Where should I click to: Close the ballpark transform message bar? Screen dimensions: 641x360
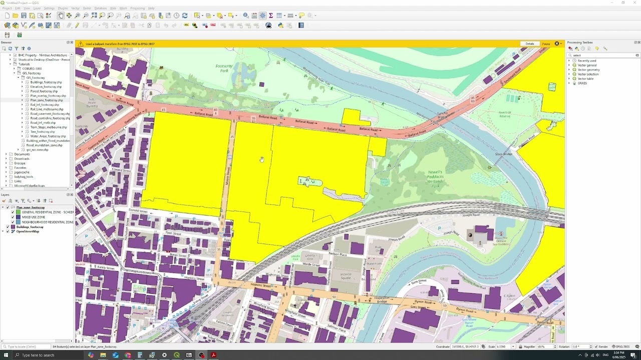(x=556, y=44)
